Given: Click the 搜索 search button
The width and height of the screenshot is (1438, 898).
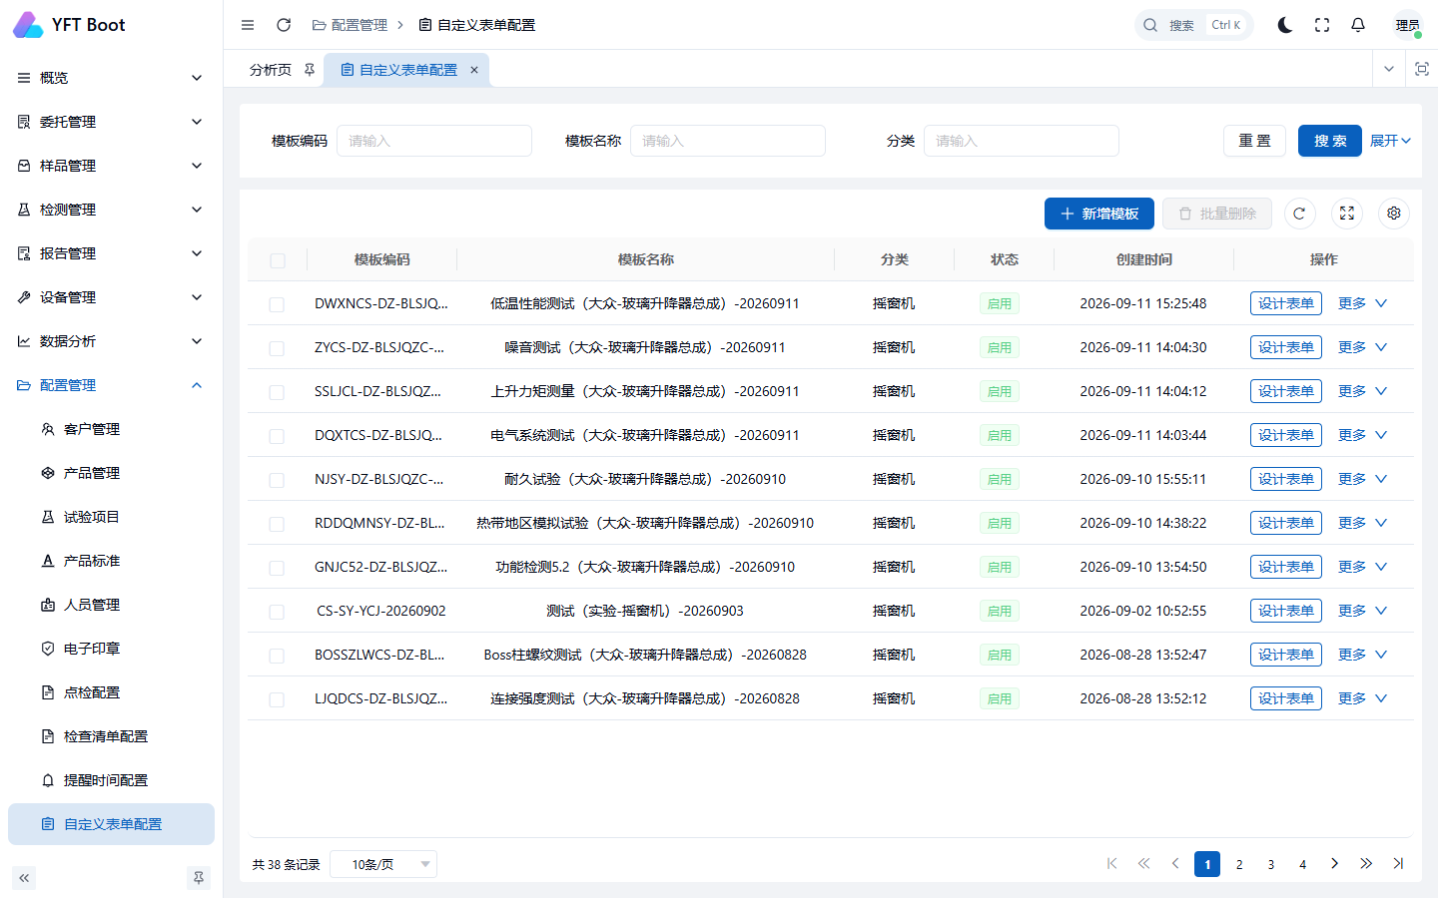Looking at the screenshot, I should [1330, 141].
